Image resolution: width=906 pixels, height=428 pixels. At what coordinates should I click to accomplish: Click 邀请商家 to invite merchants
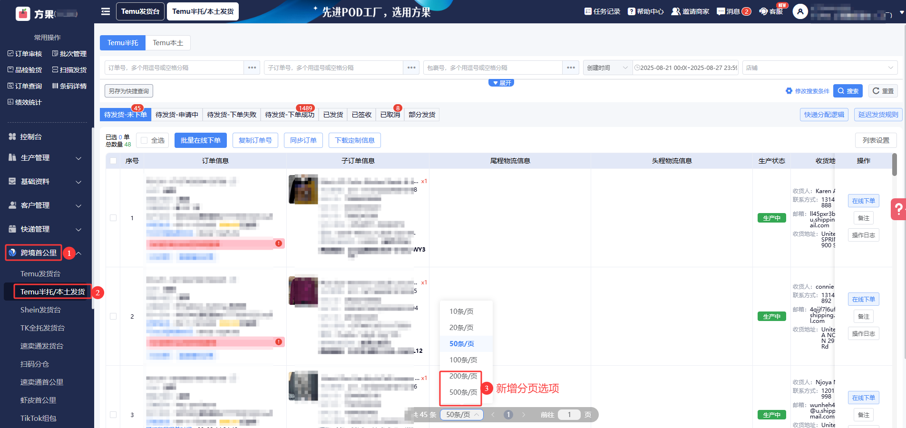(690, 11)
